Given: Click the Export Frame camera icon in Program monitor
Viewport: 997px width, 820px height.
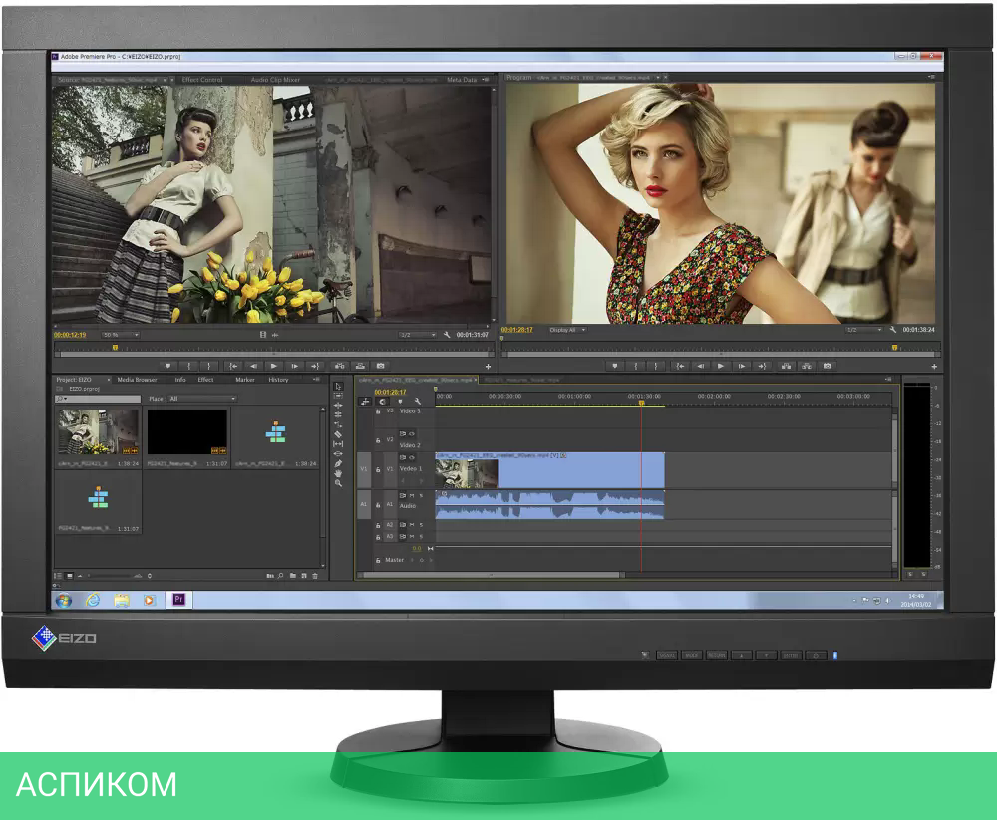Looking at the screenshot, I should pyautogui.click(x=827, y=364).
